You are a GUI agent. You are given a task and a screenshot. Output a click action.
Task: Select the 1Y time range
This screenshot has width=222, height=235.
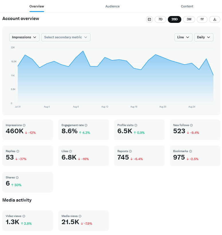(x=202, y=19)
